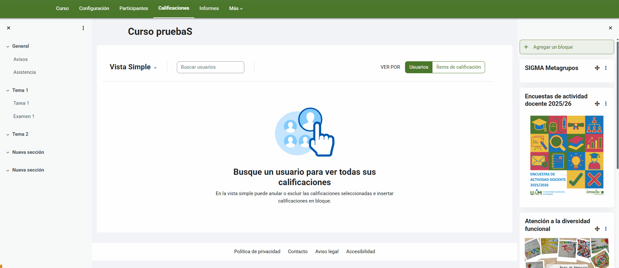Open course index options kebab menu

(83, 28)
